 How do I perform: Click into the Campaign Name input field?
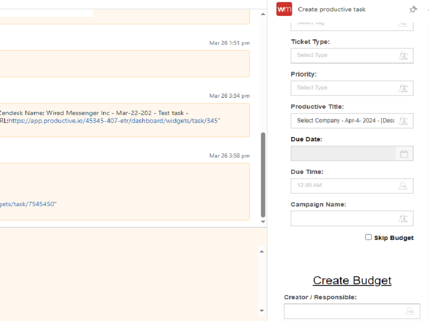[344, 218]
